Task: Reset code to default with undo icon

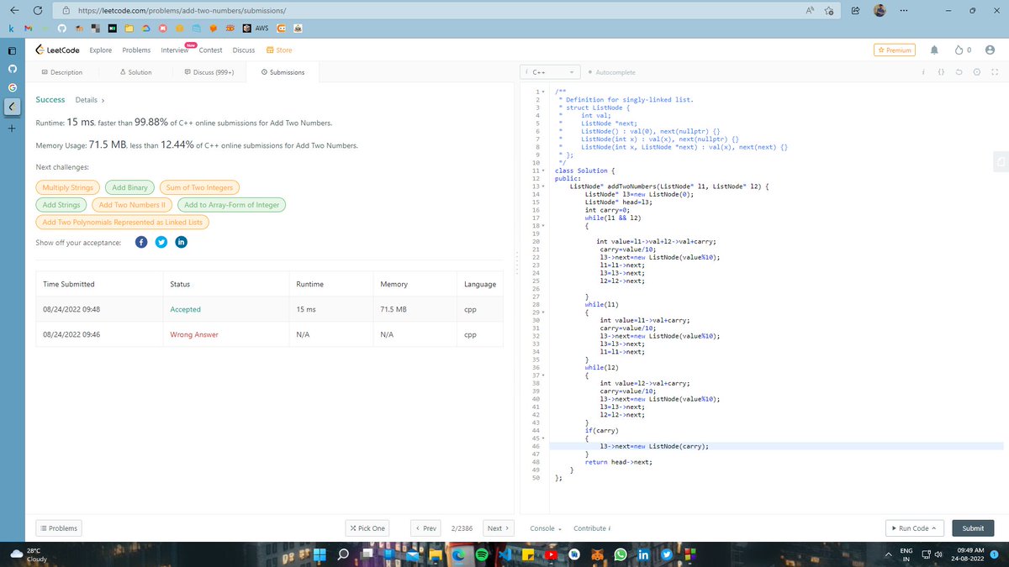Action: tap(959, 72)
